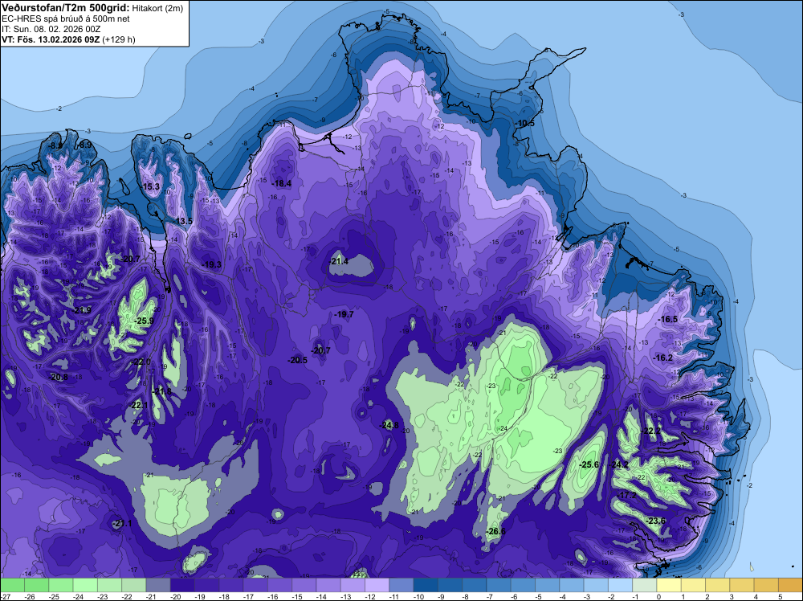Select the 'EC-HRES spá brúuð á 500m net' line
The image size is (803, 601).
66,18
